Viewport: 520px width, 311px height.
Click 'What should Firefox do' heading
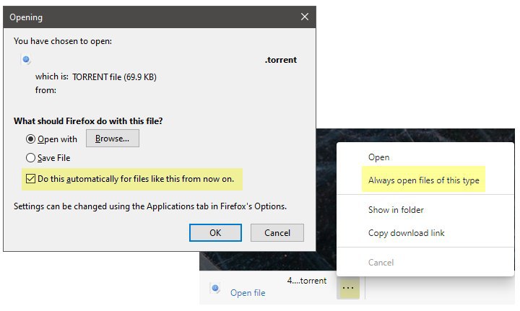click(88, 121)
